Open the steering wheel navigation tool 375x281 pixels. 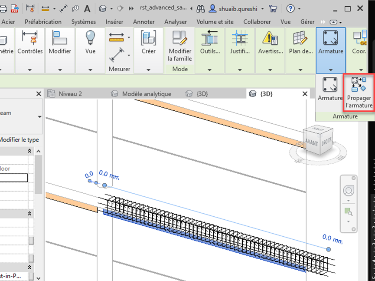coord(348,190)
